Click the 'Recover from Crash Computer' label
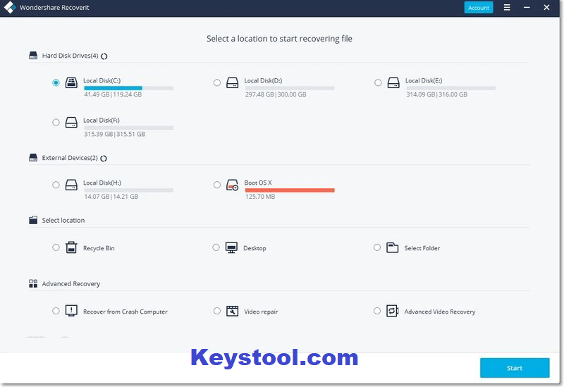 coord(125,312)
